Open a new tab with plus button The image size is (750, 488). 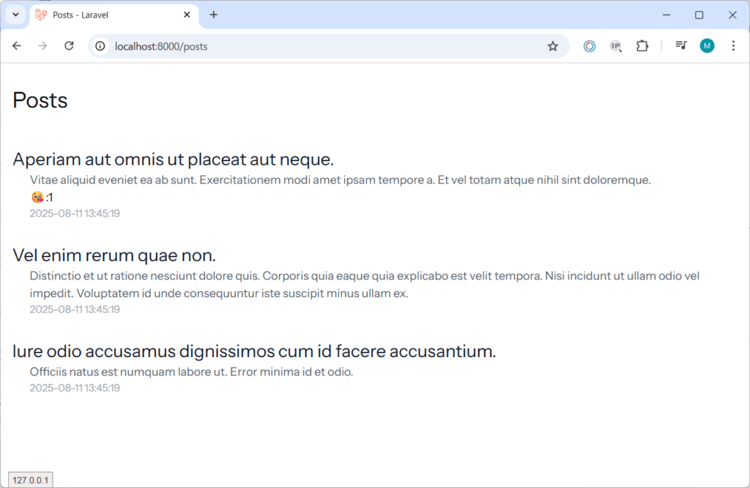point(214,15)
